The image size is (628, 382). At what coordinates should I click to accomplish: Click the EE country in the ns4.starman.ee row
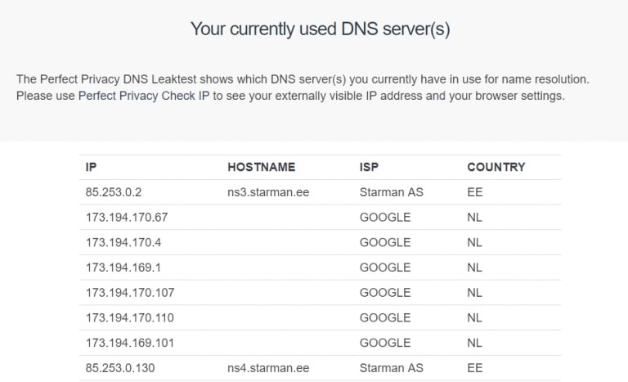(x=474, y=368)
